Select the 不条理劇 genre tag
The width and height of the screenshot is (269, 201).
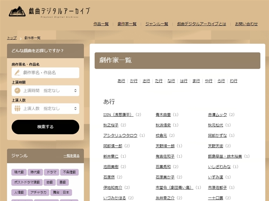click(x=69, y=172)
